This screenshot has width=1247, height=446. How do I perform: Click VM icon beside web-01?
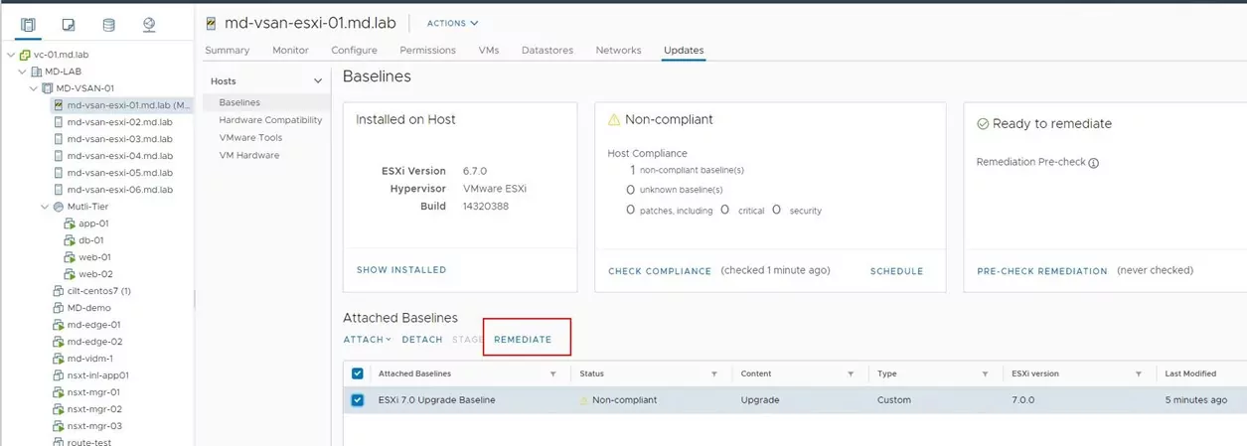pyautogui.click(x=70, y=257)
